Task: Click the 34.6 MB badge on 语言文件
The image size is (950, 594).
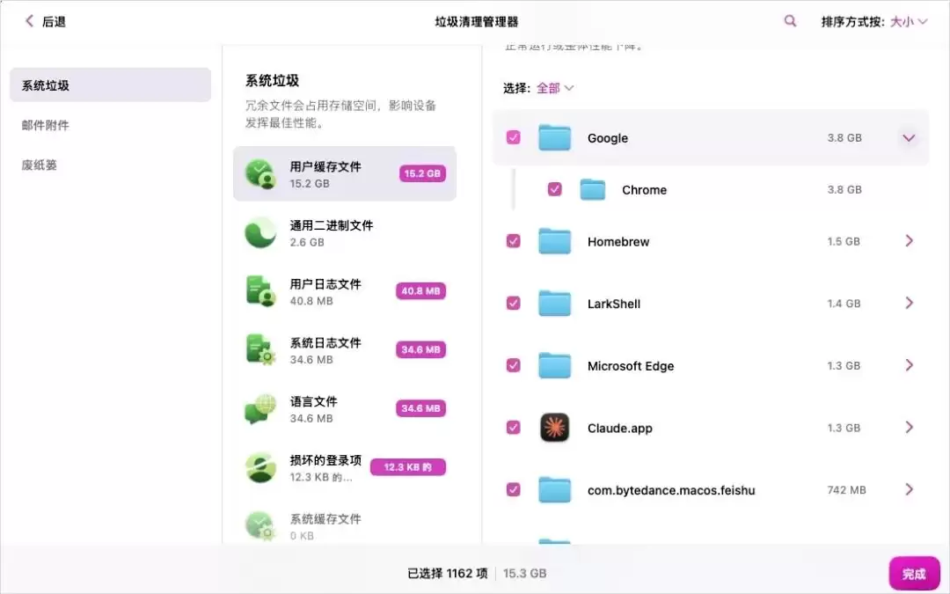Action: 420,408
